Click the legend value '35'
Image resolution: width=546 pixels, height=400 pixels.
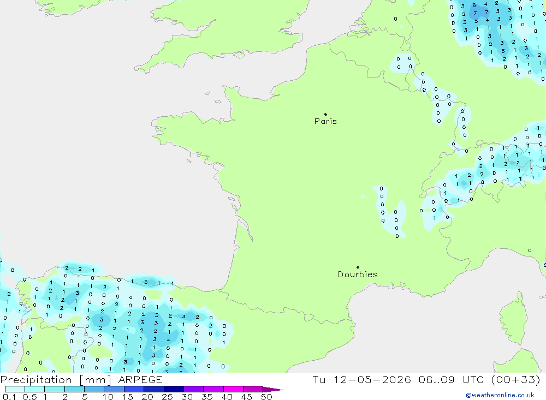[207, 397]
